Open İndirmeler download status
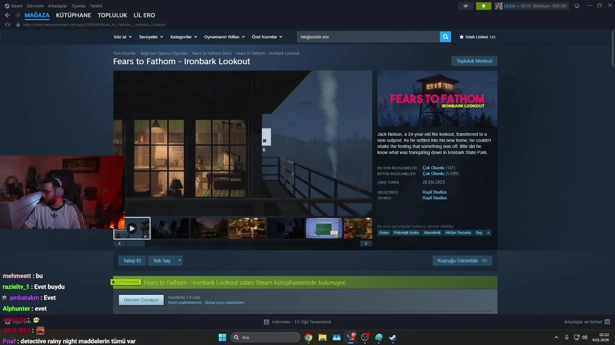615x345 pixels. coord(298,322)
